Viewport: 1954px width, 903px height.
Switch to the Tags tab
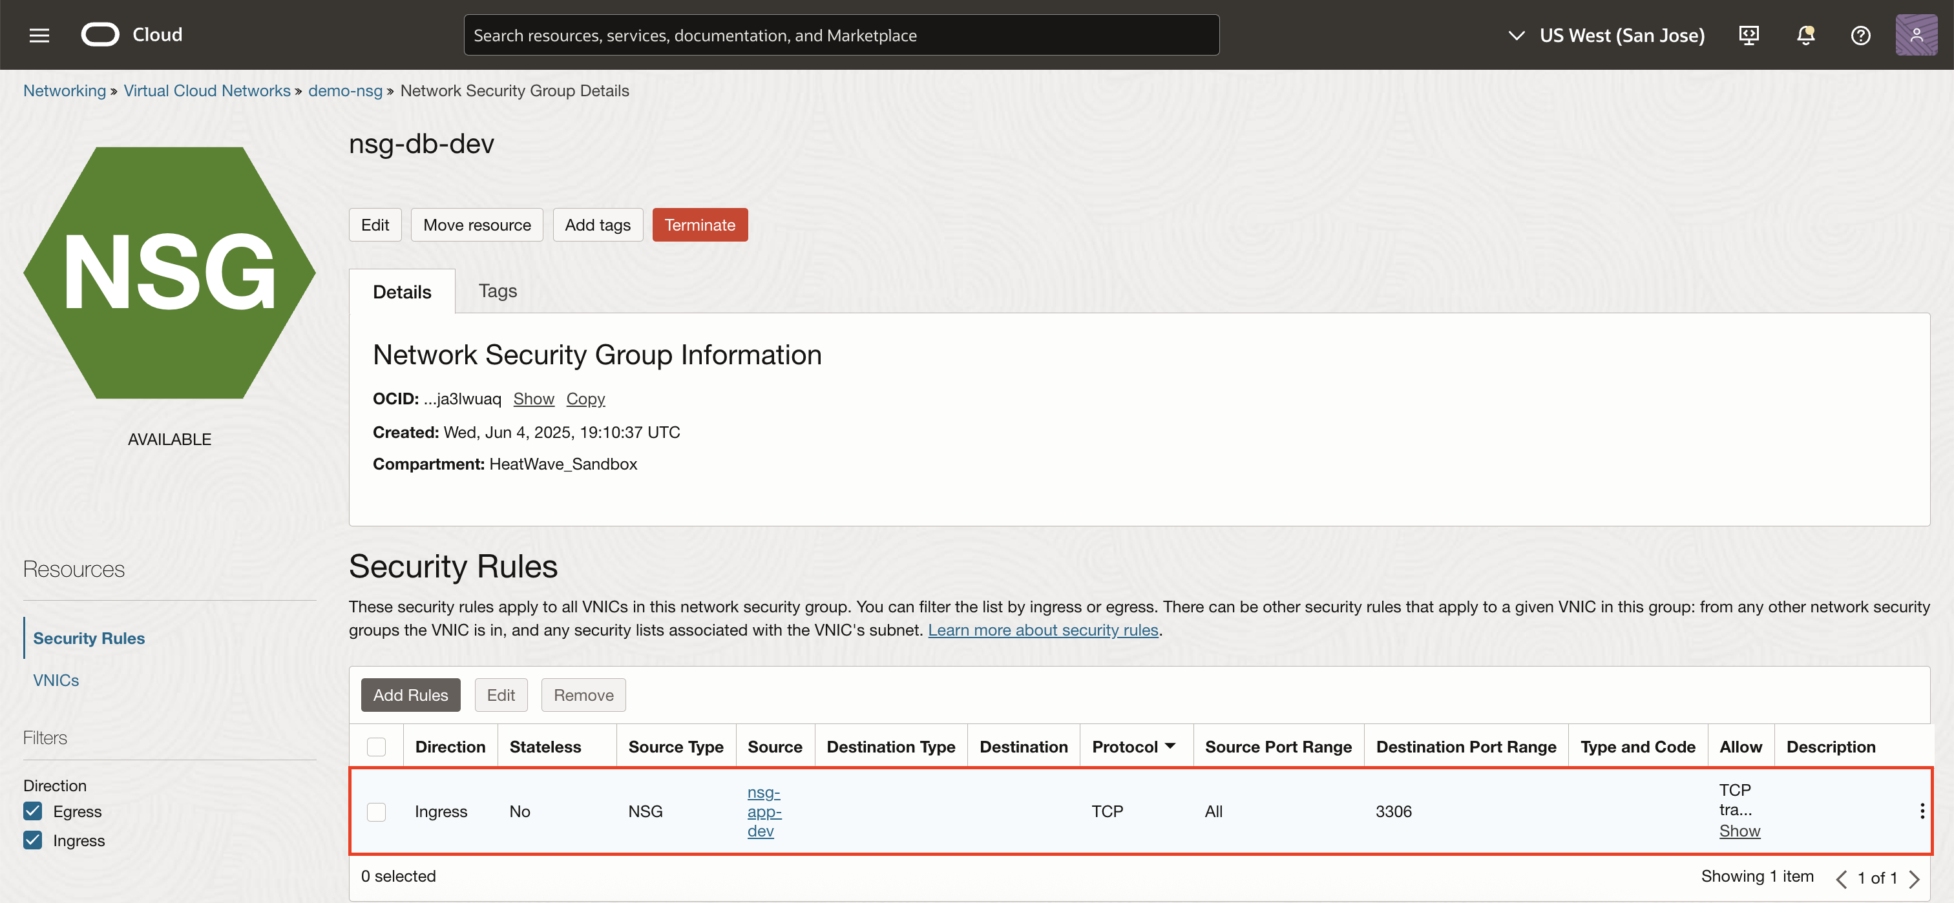498,291
